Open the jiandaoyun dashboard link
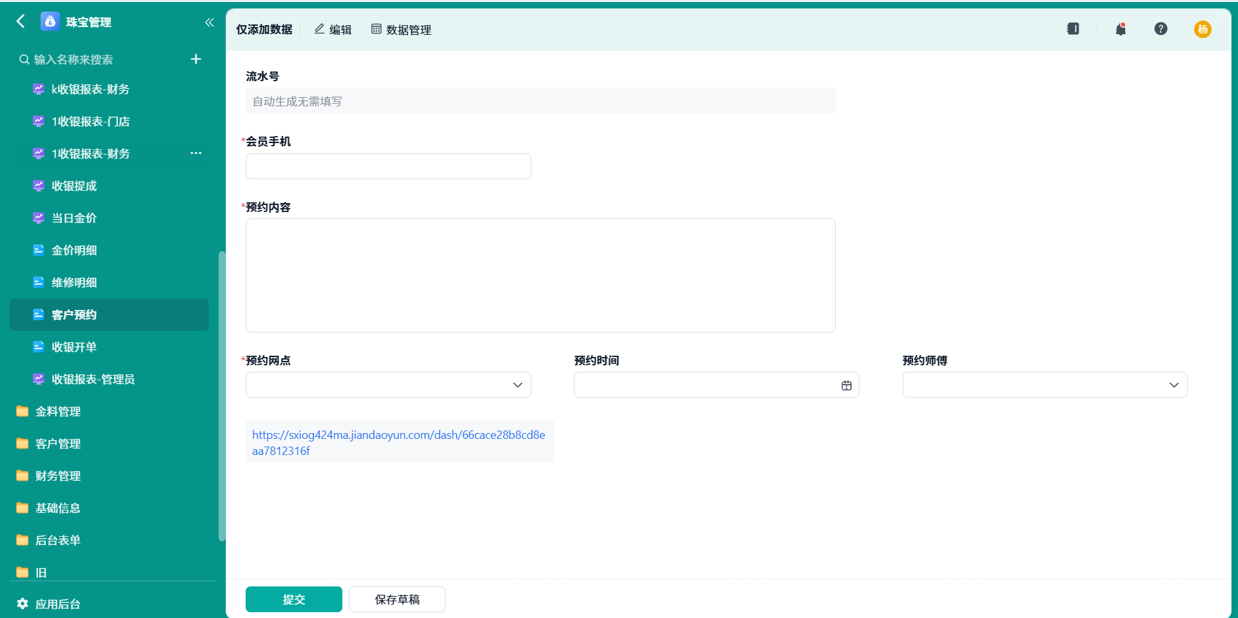Screen dimensions: 1238x618 pos(398,443)
